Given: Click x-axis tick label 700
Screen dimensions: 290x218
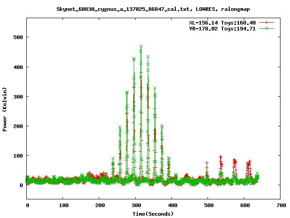Looking at the screenshot, I should tap(281, 205).
